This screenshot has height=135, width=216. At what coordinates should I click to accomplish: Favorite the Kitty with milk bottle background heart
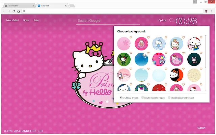[201, 37]
